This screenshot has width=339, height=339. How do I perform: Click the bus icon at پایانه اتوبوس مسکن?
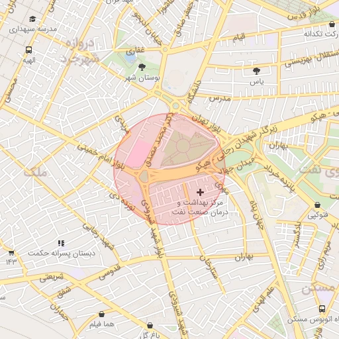click(x=322, y=309)
